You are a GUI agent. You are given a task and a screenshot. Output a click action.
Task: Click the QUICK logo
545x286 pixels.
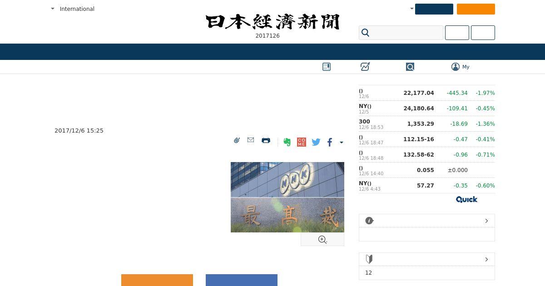pos(466,199)
